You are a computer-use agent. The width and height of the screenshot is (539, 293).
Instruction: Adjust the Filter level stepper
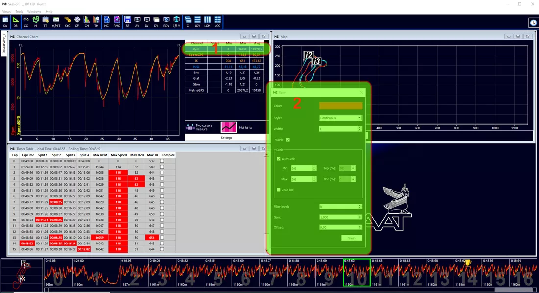coord(360,207)
